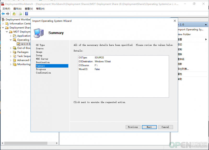The image size is (209, 150).
Task: Click the Information Center folder icon
Action: click(7, 24)
